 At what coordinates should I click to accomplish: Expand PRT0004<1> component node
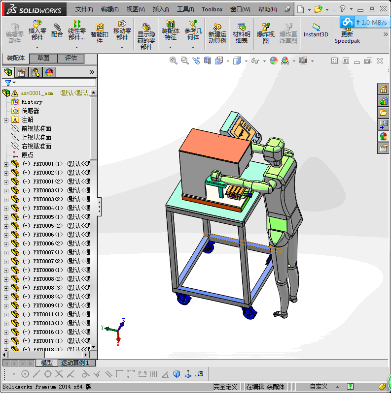click(x=6, y=209)
